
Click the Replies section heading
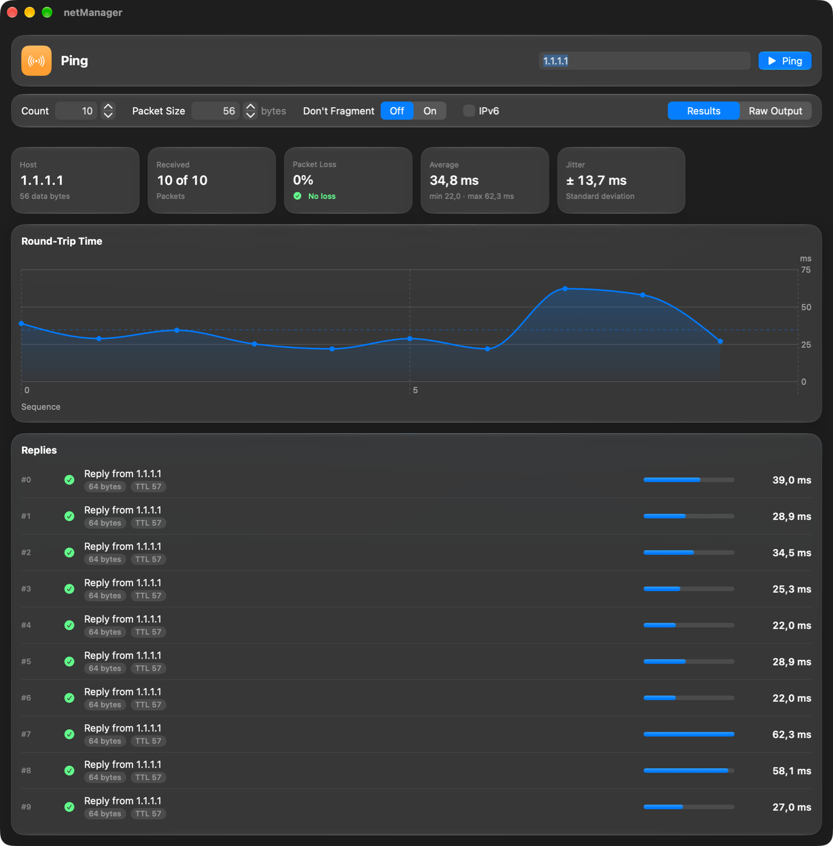click(x=39, y=450)
